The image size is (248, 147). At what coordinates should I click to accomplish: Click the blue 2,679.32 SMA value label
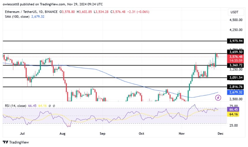tap(236, 92)
